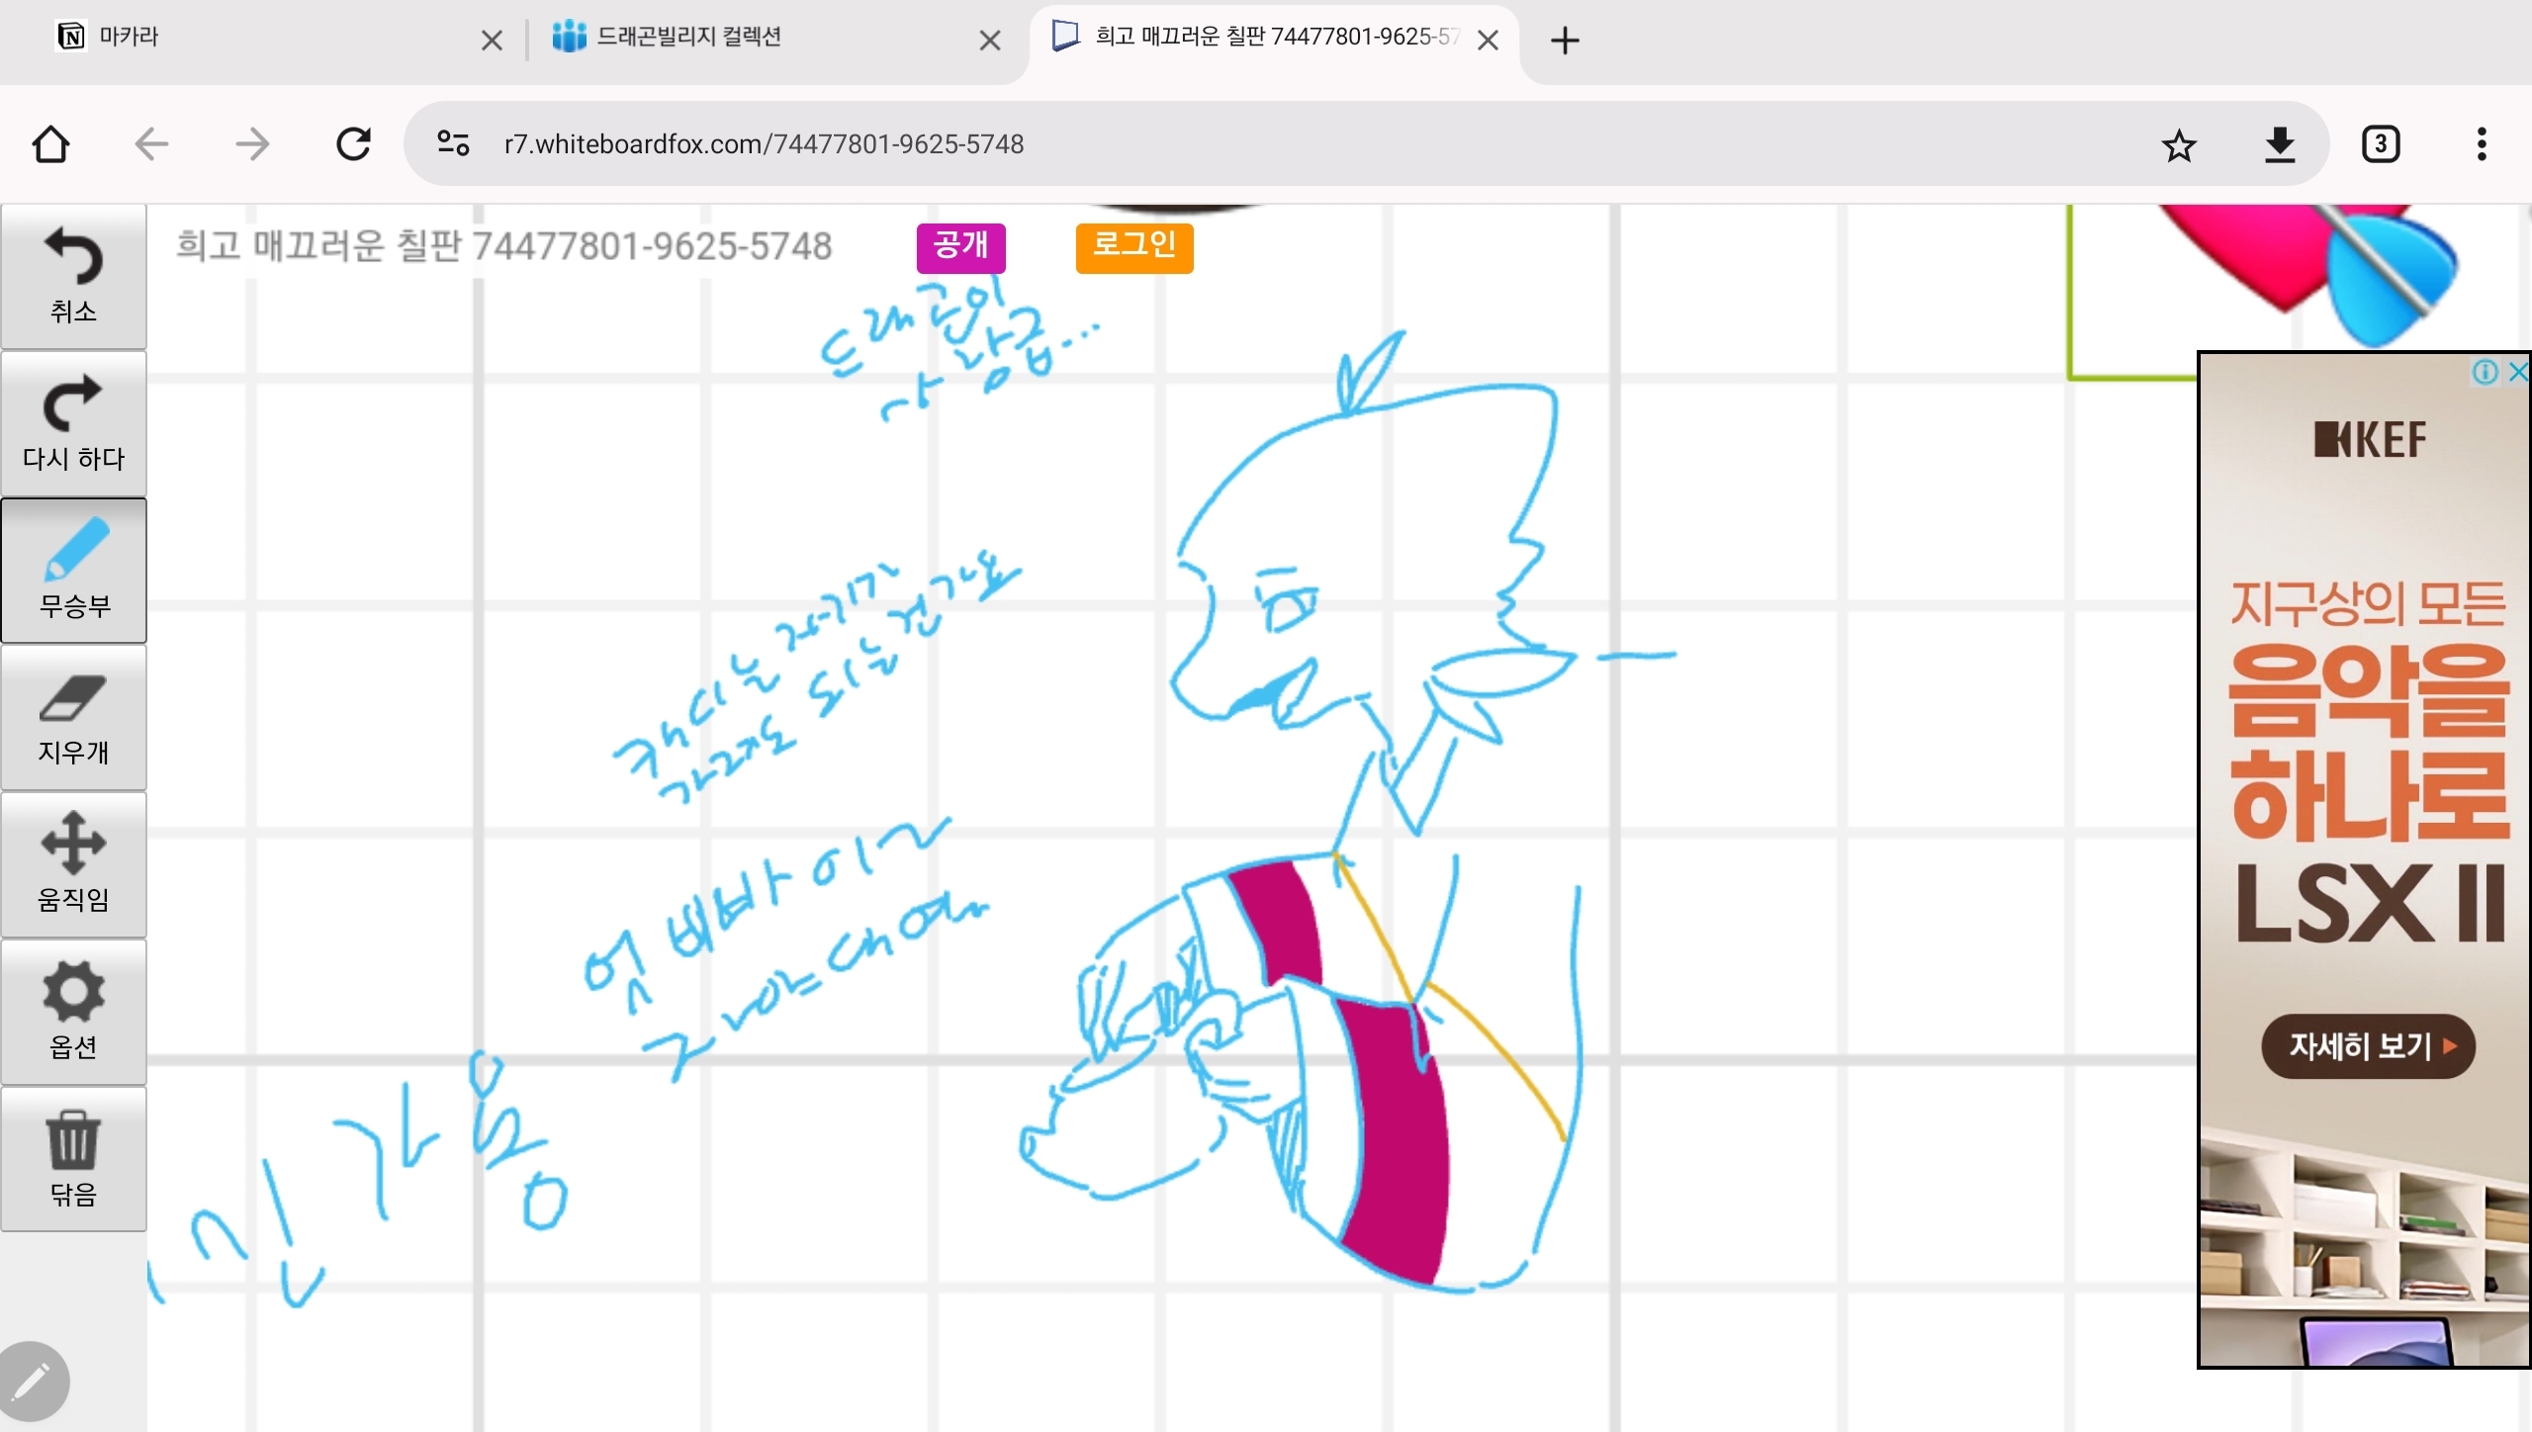This screenshot has width=2532, height=1432.
Task: Bookmark this page with star icon
Action: [2179, 145]
